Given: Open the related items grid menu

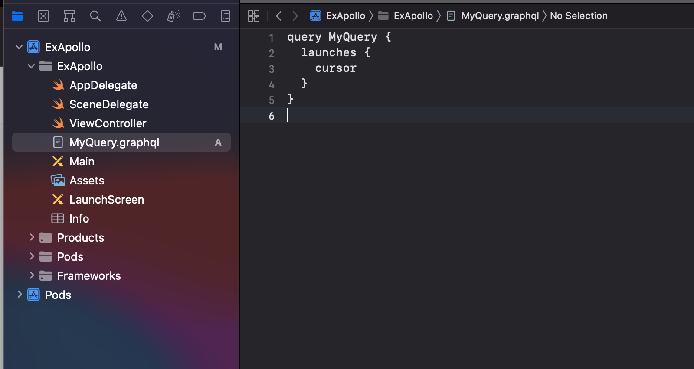Looking at the screenshot, I should (254, 16).
